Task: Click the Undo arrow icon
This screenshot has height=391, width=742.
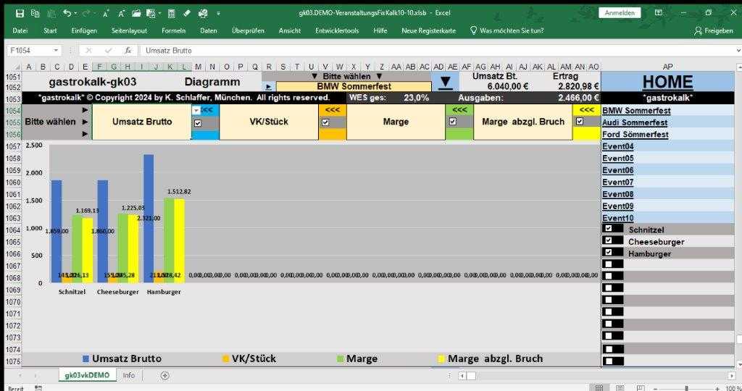Action: [67, 13]
